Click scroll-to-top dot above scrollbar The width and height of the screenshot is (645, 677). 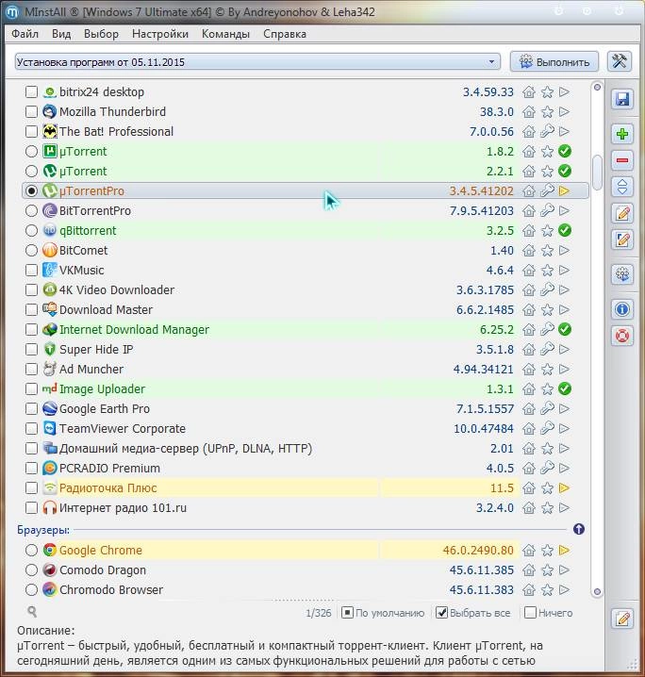[597, 87]
